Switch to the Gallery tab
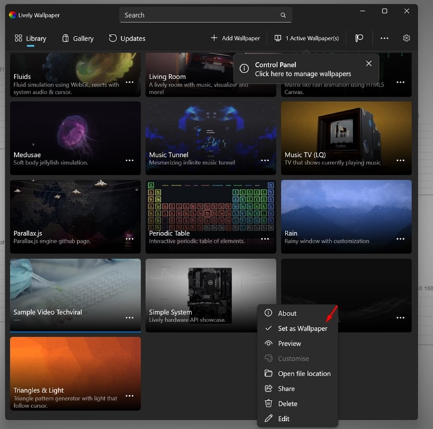This screenshot has width=433, height=429. [x=78, y=39]
